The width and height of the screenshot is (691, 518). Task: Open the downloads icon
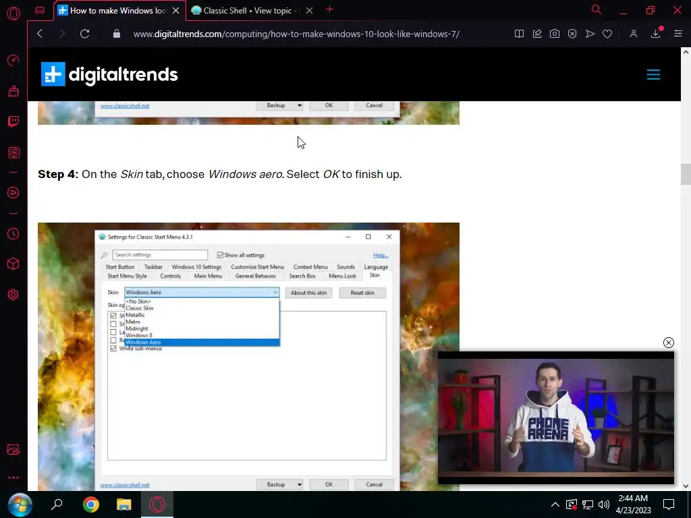tap(656, 34)
